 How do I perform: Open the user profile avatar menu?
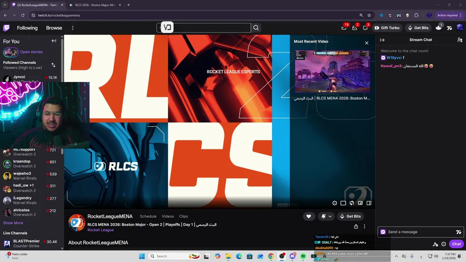click(460, 28)
